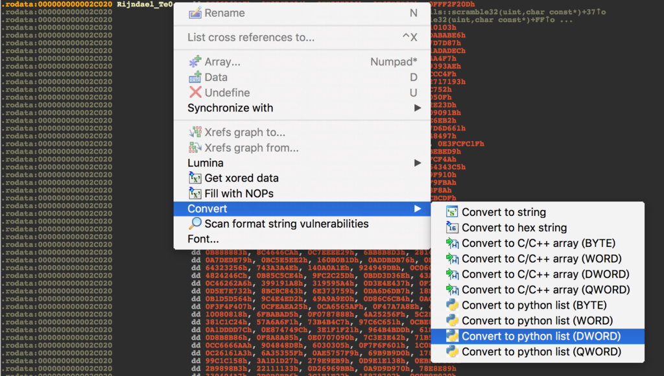Choose Get xored data
Screen dimensions: 664x376
(302, 178)
